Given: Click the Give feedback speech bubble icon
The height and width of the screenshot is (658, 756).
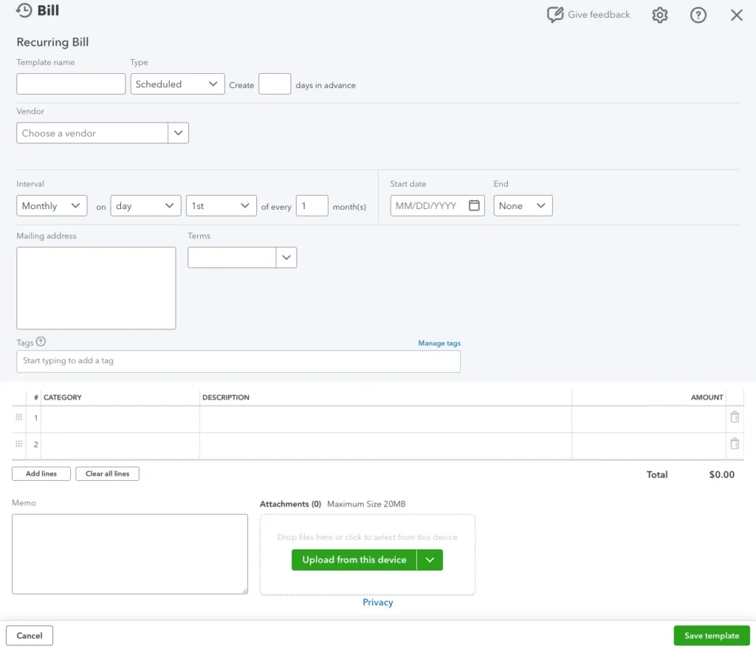Looking at the screenshot, I should [x=554, y=15].
